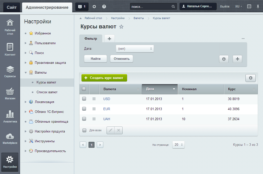
Task: Enable the Для всех checkbox
Action: click(x=84, y=130)
